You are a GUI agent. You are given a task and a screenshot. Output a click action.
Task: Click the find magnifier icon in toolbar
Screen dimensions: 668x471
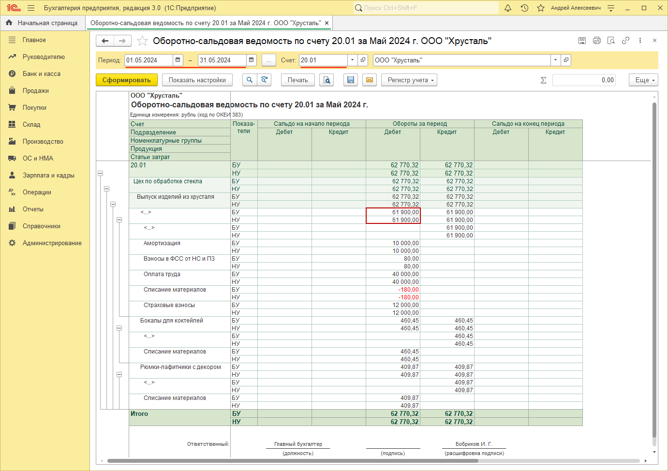[x=250, y=80]
